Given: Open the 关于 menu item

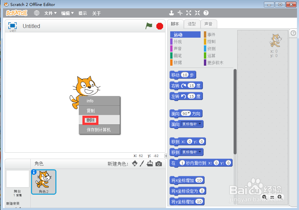Looking at the screenshot, I should click(96, 13).
